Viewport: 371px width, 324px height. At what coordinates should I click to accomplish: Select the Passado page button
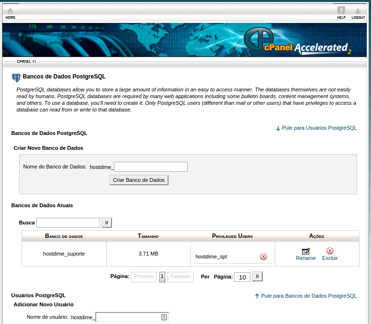pyautogui.click(x=180, y=277)
